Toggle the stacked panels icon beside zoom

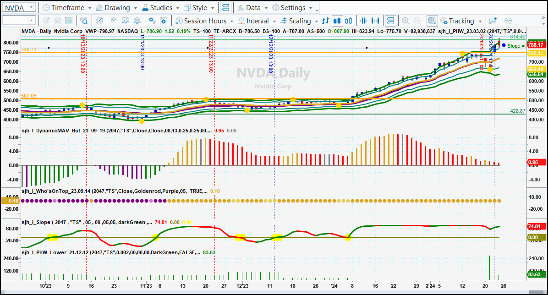pos(390,21)
